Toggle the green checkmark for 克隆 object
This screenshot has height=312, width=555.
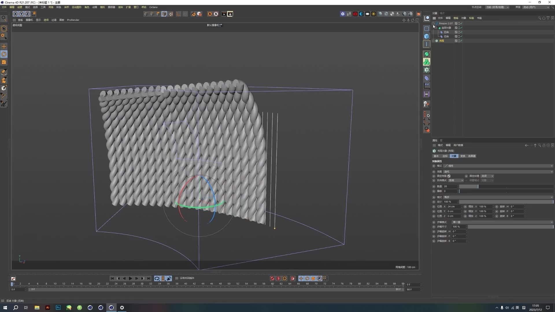click(461, 41)
